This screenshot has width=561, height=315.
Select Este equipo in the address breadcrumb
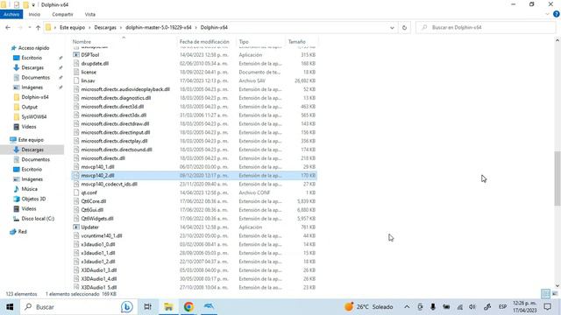[72, 27]
